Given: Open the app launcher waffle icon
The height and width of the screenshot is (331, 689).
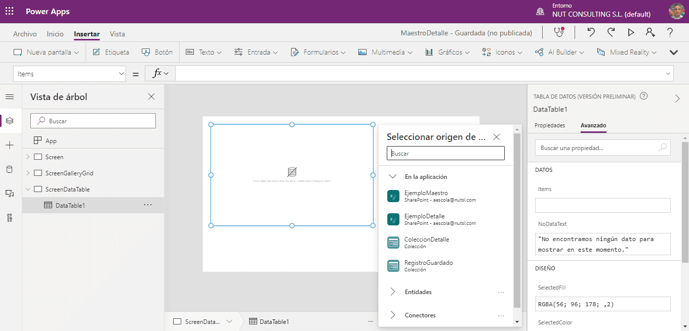Looking at the screenshot, I should [9, 11].
